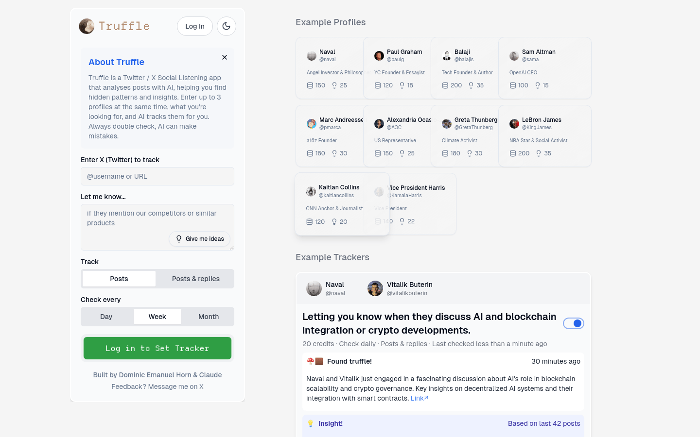
Task: Click Give me ideas button
Action: 200,239
